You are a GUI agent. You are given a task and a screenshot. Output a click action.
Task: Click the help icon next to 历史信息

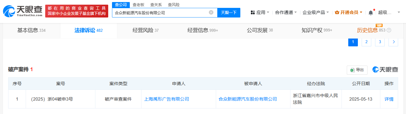coord(389,30)
